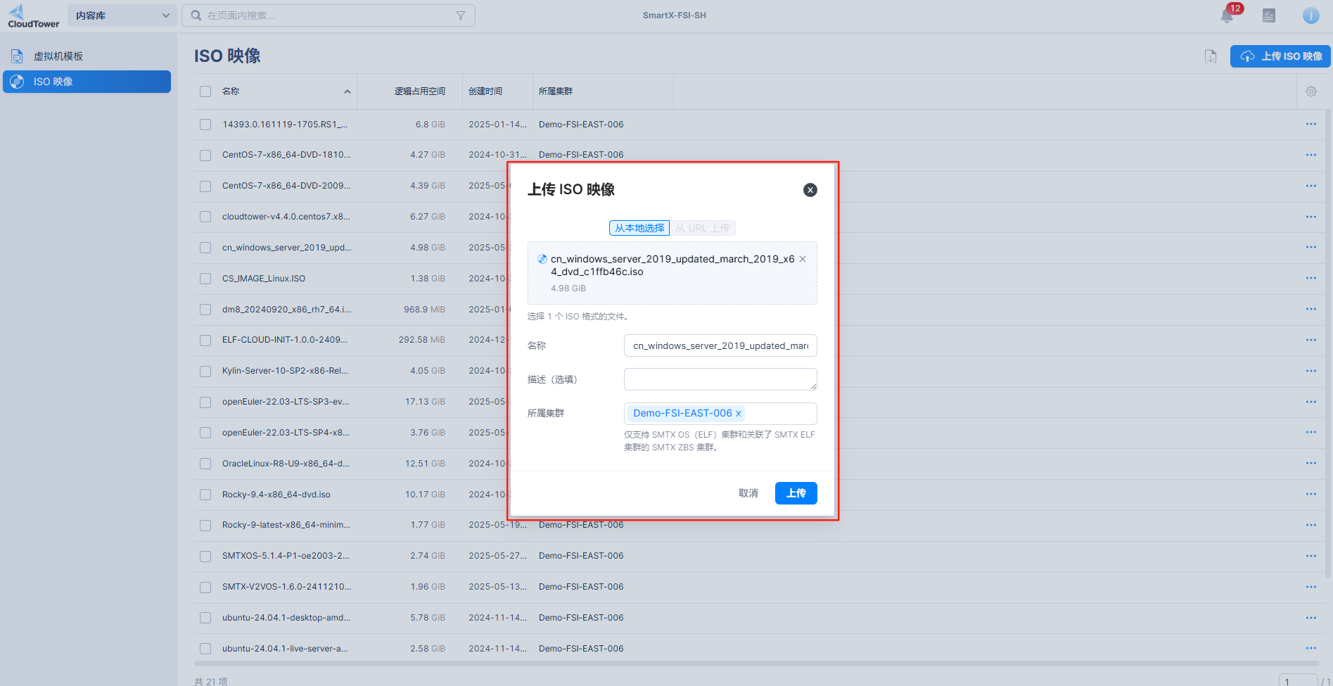Remove selected ISO file from upload

[x=803, y=259]
